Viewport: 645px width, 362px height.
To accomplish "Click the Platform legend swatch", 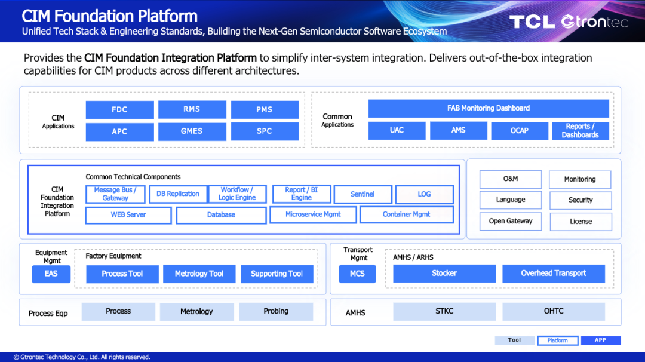I will point(558,340).
